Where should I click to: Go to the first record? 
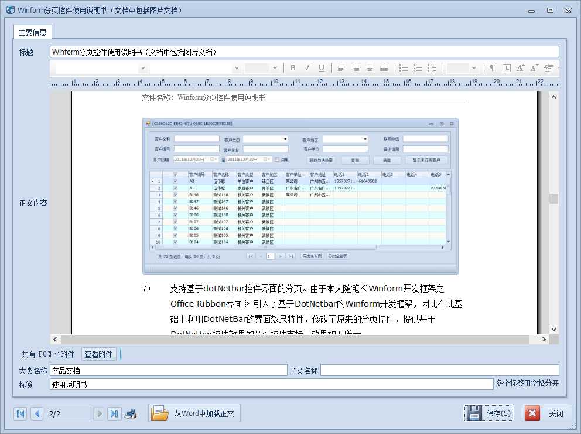20,413
